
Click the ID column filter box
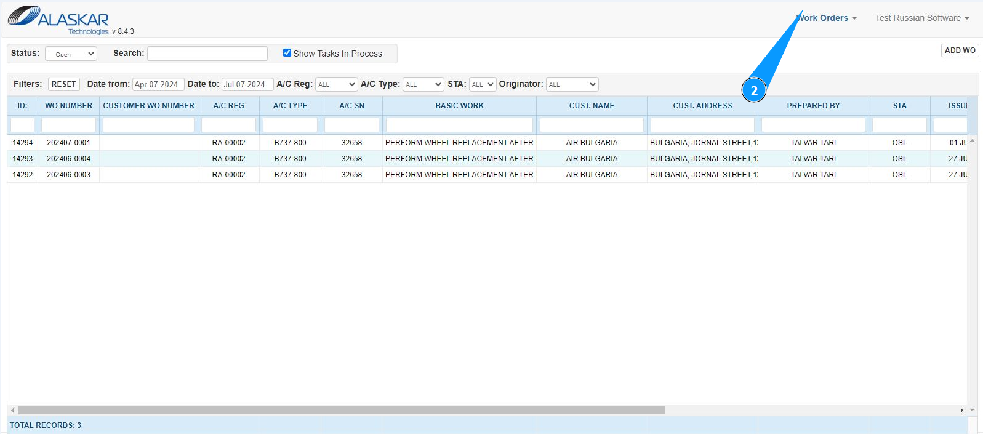tap(23, 125)
